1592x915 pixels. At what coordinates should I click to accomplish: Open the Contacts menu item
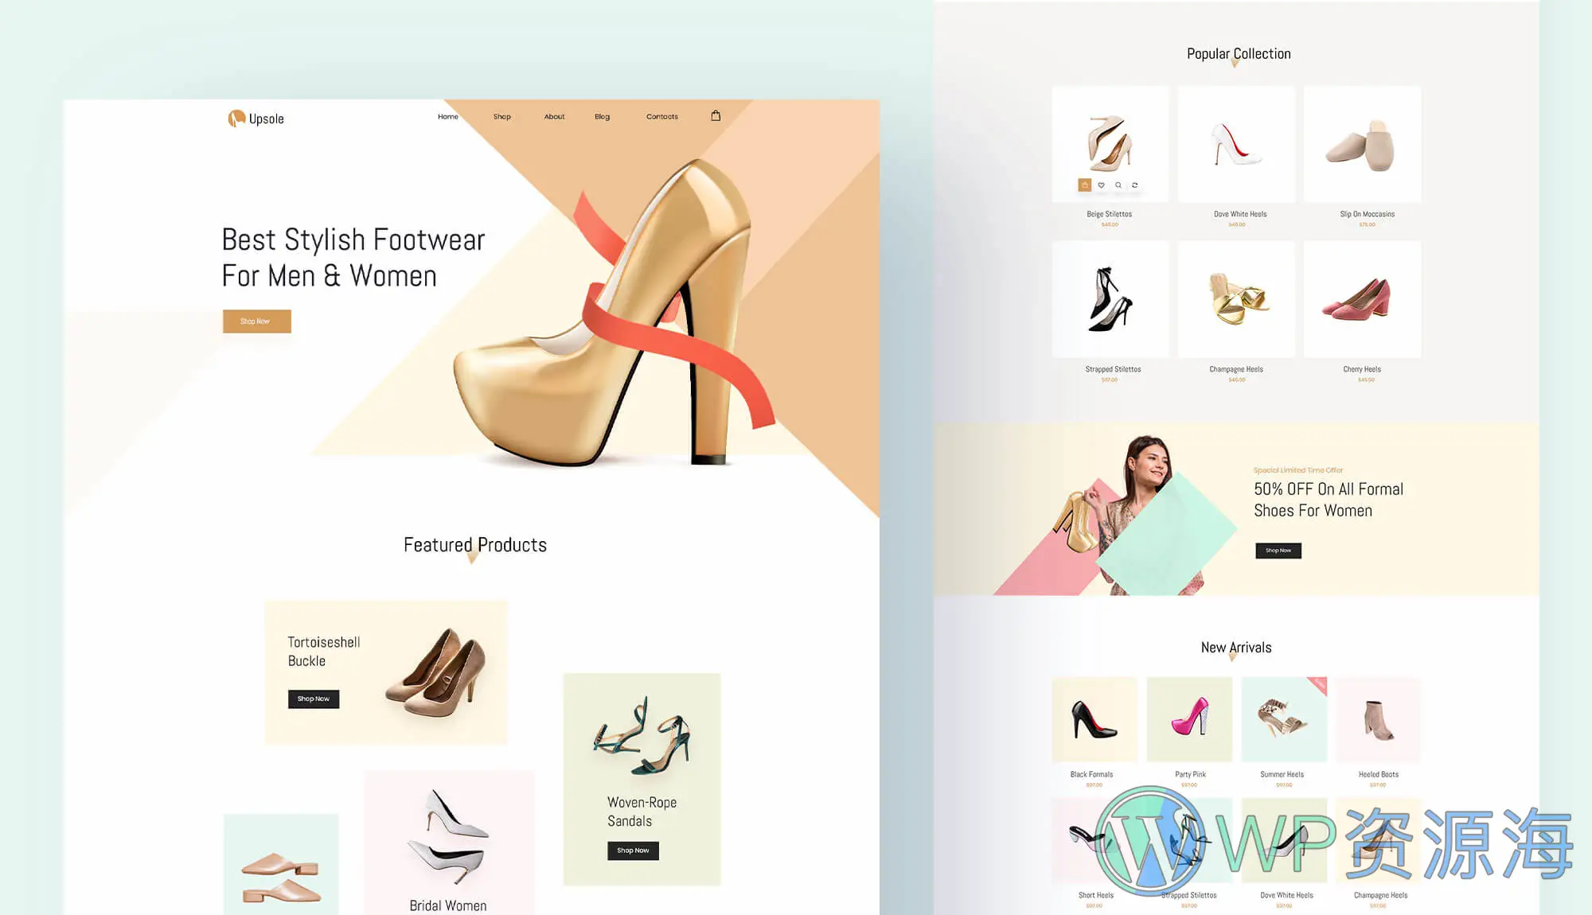662,116
